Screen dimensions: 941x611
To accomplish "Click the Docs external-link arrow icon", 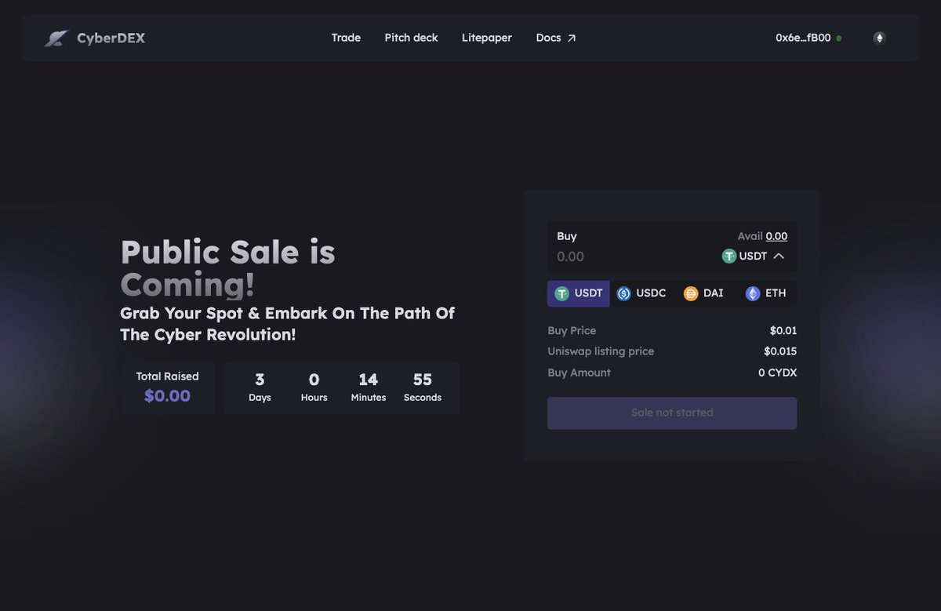I will pos(572,38).
